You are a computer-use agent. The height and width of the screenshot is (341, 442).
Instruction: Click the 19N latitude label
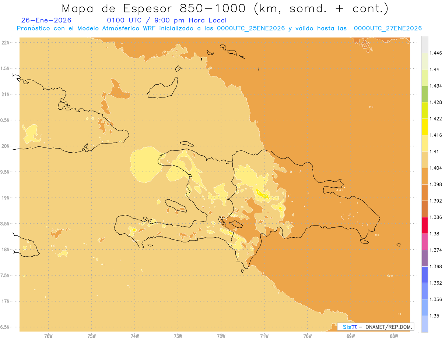[x=6, y=198]
